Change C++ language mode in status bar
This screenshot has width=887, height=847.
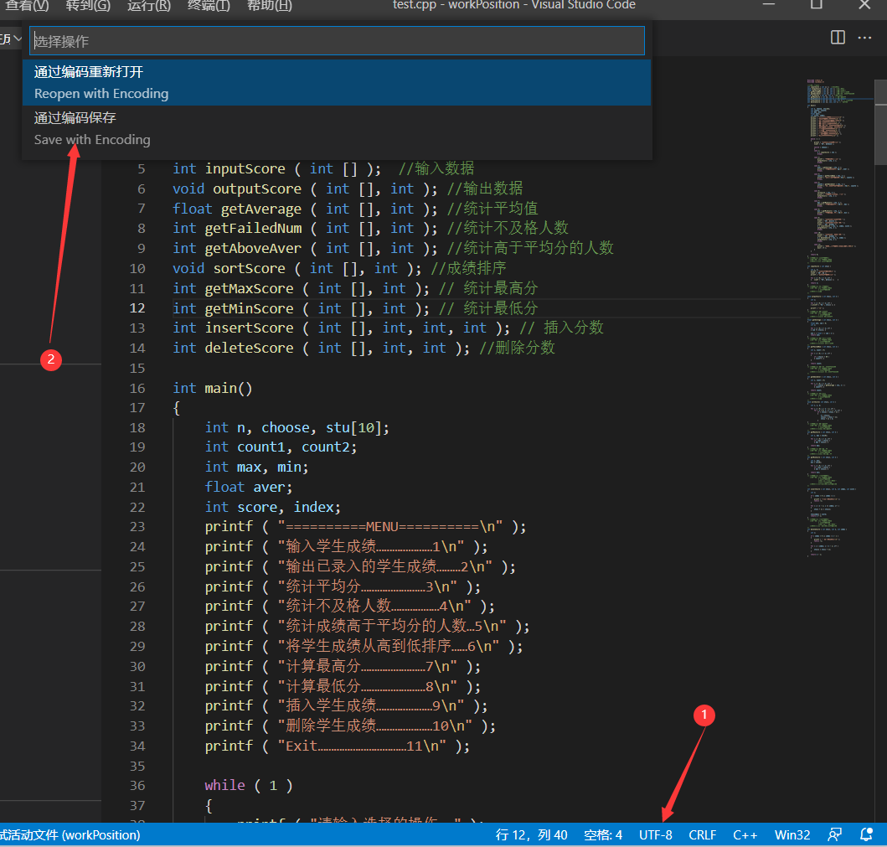[745, 834]
